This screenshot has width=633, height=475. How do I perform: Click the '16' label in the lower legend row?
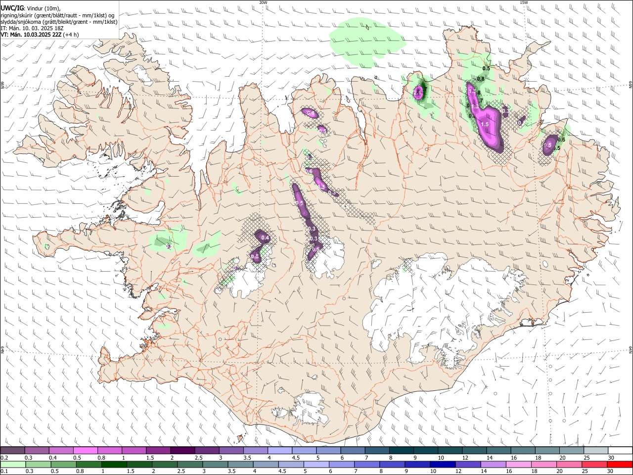[508, 471]
